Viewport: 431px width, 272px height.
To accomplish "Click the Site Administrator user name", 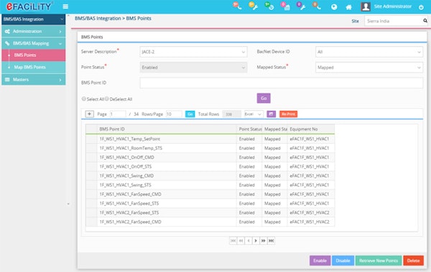I will (x=392, y=6).
